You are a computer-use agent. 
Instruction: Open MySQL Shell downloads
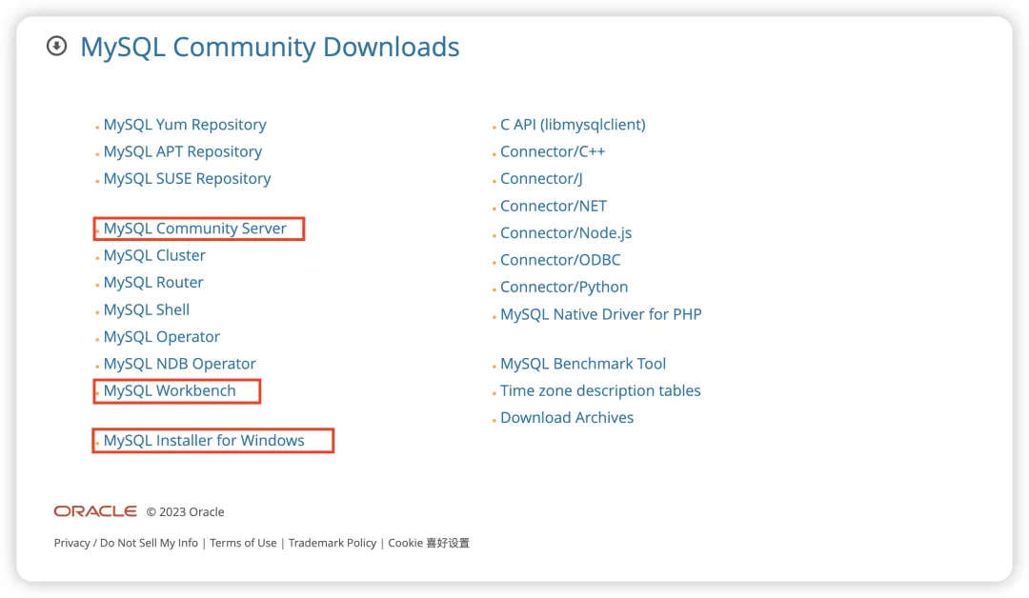coord(147,309)
